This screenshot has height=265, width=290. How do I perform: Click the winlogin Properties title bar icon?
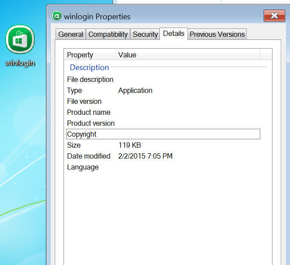(x=57, y=16)
